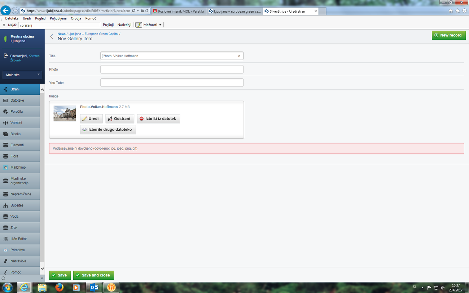Launch Firefox from the Windows taskbar
The width and height of the screenshot is (469, 293).
[x=60, y=287]
